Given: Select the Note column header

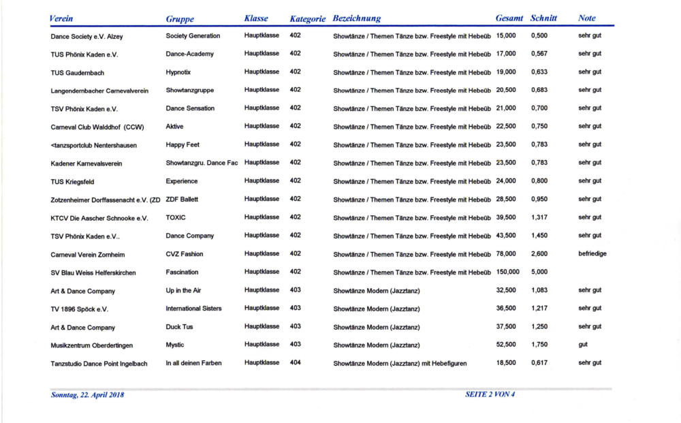Looking at the screenshot, I should pos(586,18).
